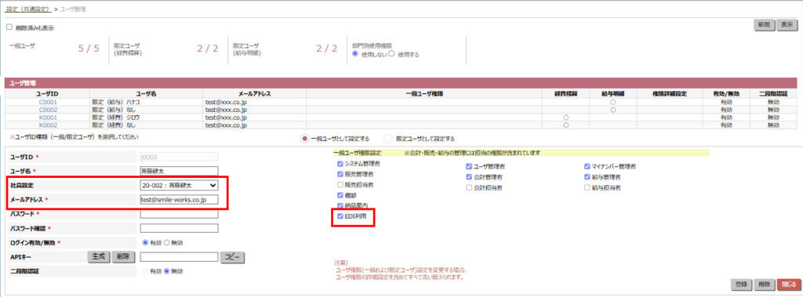Toggle the 納品案内 checkbox
The width and height of the screenshot is (803, 297).
click(x=340, y=205)
